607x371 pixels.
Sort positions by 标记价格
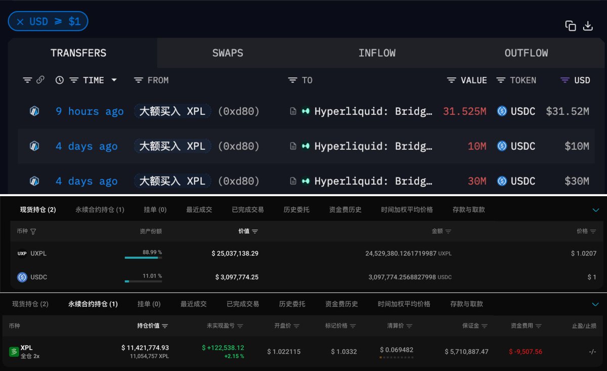point(340,326)
